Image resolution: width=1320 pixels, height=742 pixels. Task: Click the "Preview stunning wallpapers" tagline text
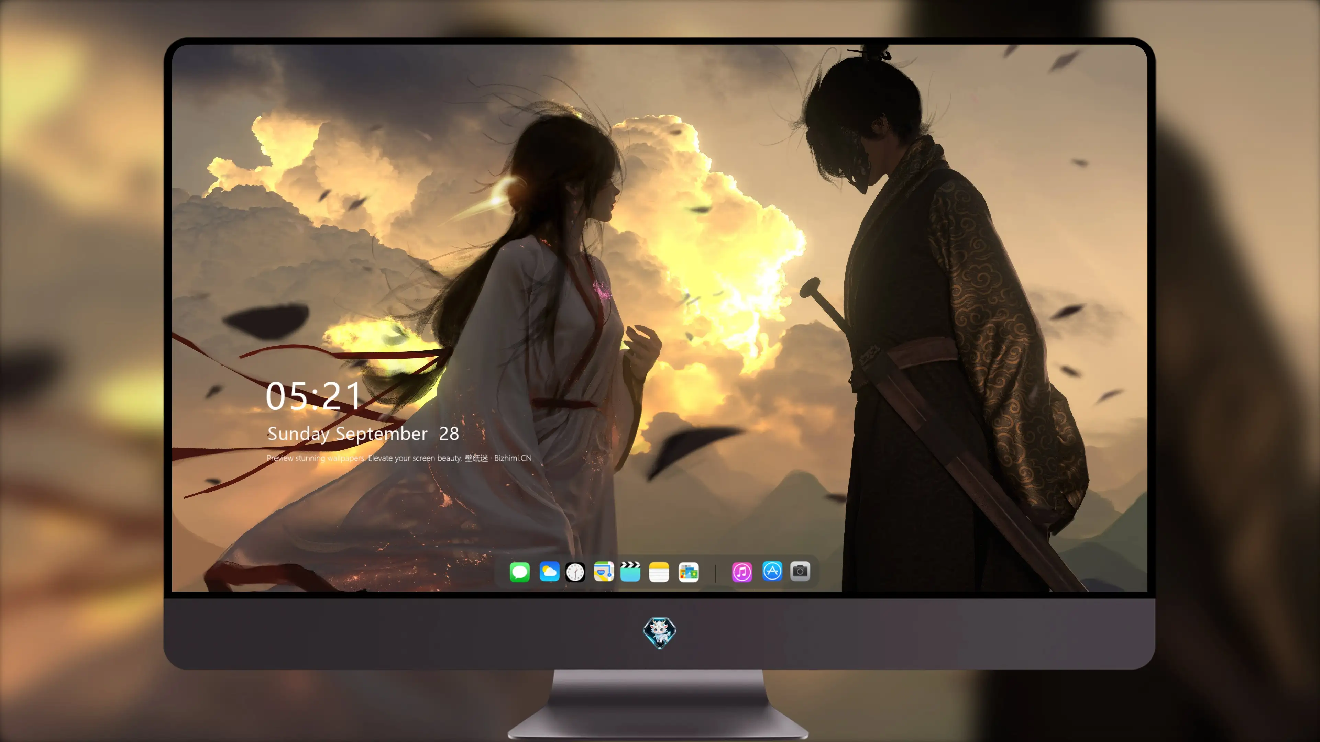click(x=399, y=458)
